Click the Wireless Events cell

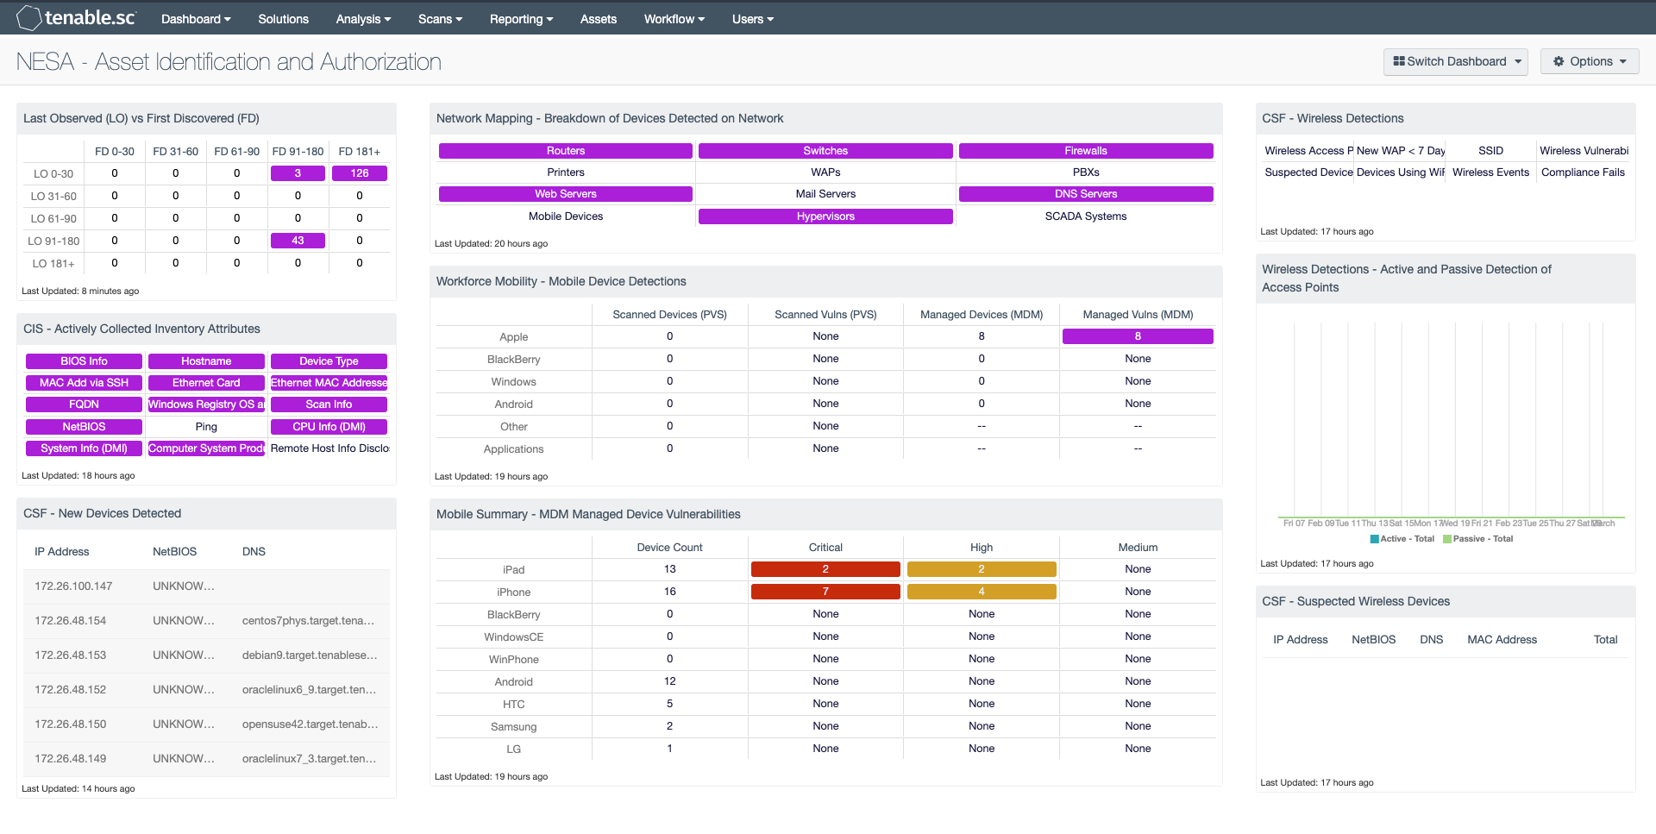point(1490,172)
